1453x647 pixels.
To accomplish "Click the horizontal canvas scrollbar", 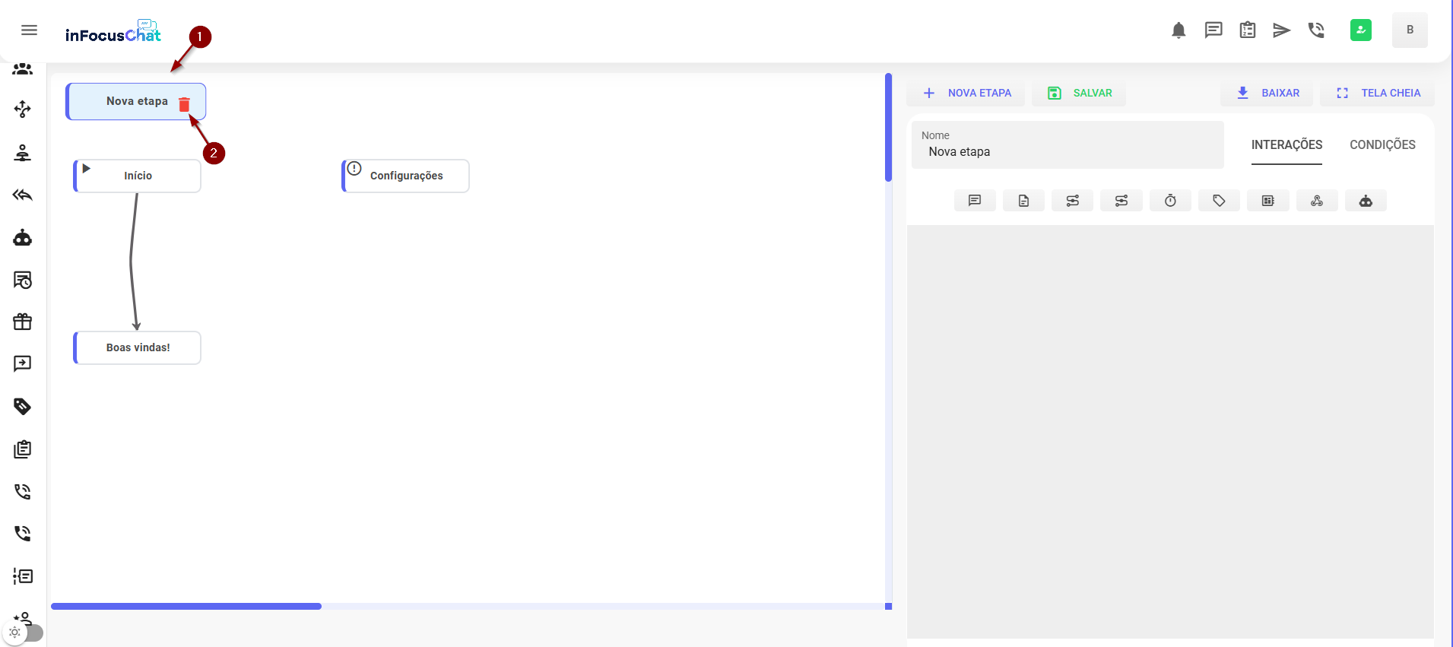I will pyautogui.click(x=186, y=606).
